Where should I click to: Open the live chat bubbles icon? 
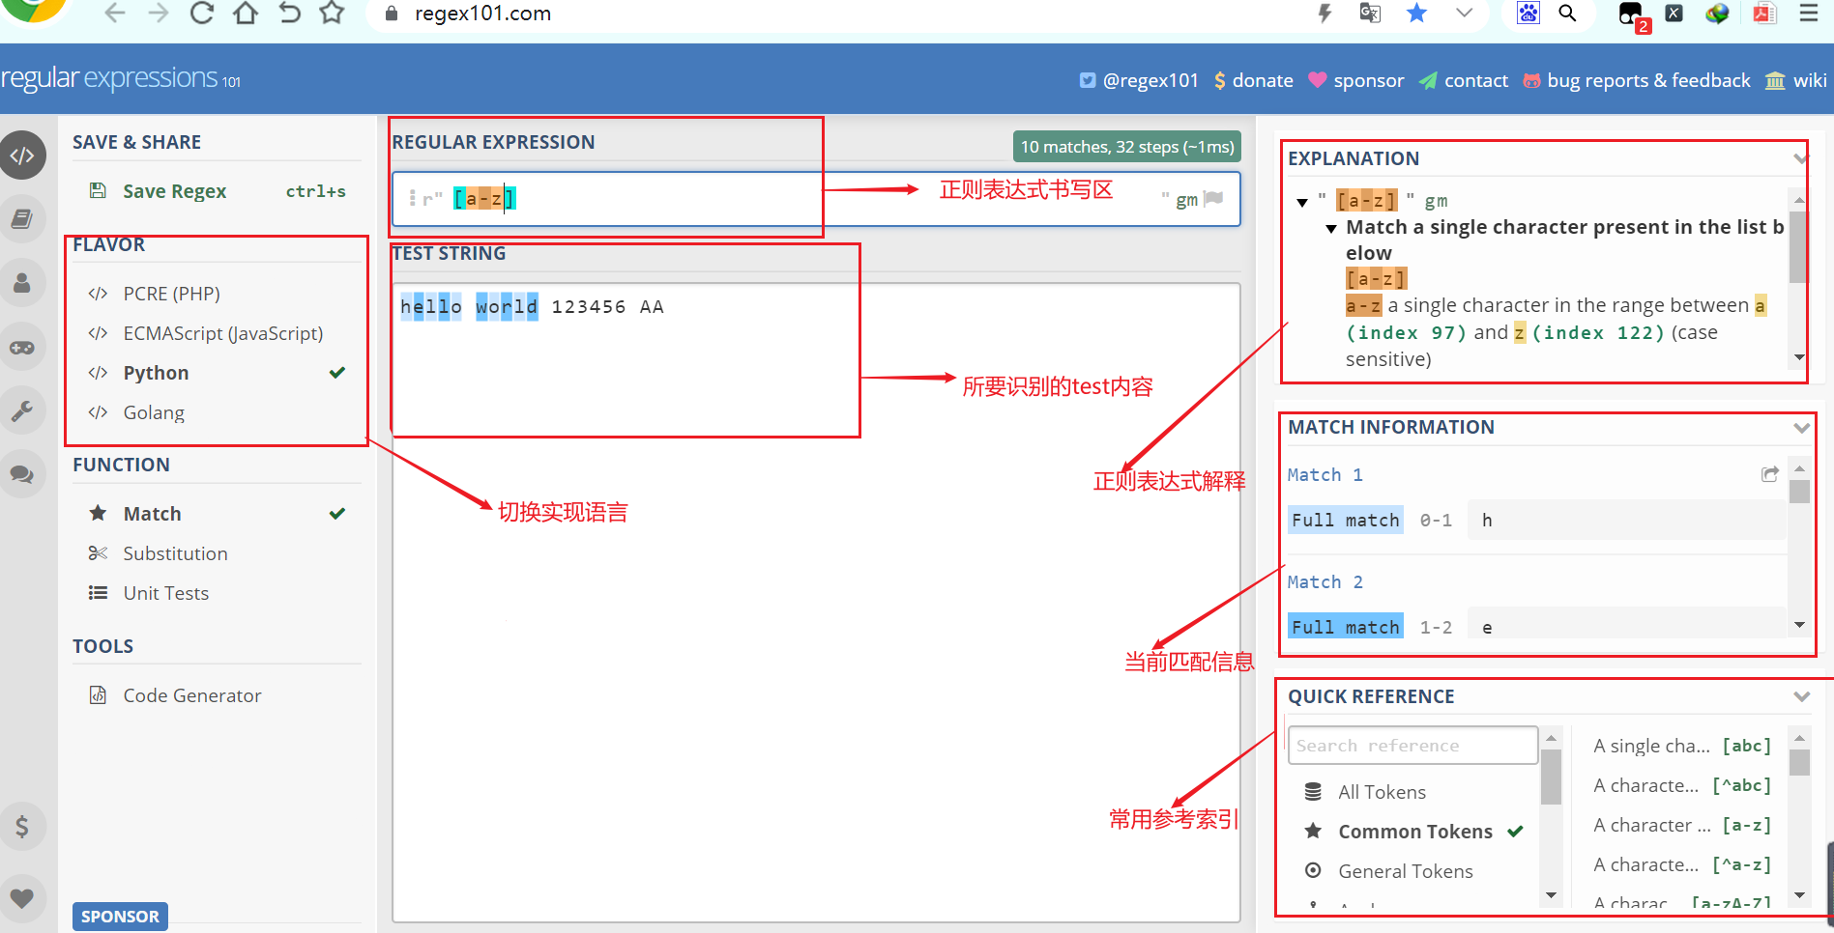pos(23,474)
